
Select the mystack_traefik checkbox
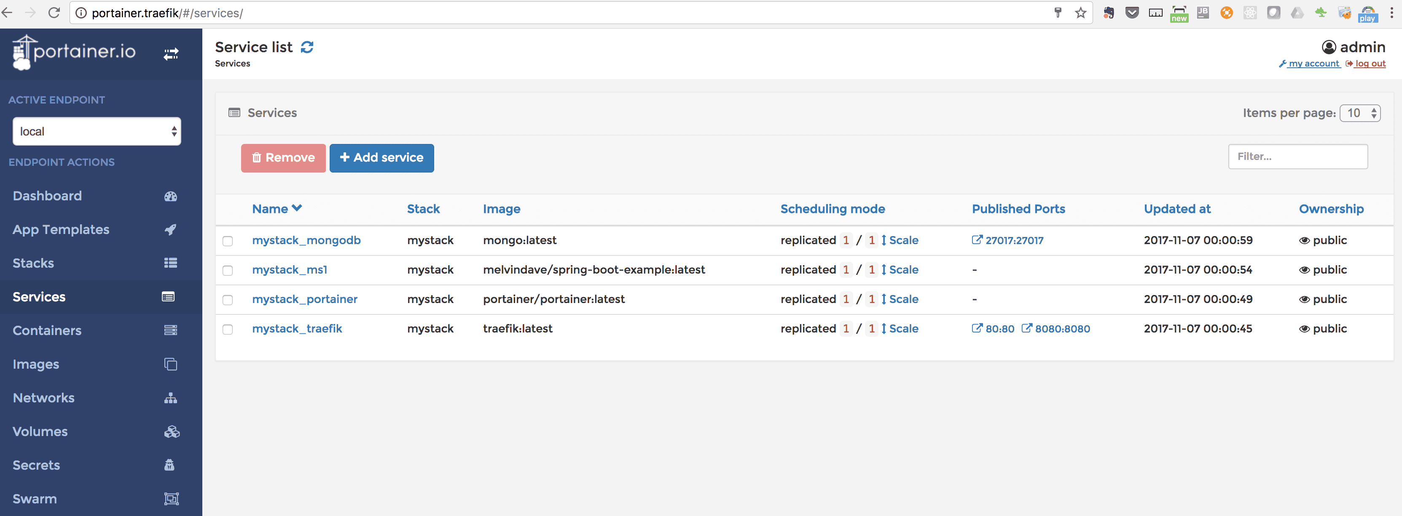point(228,329)
